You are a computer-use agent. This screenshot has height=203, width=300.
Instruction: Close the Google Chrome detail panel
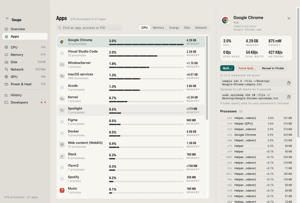click(289, 18)
